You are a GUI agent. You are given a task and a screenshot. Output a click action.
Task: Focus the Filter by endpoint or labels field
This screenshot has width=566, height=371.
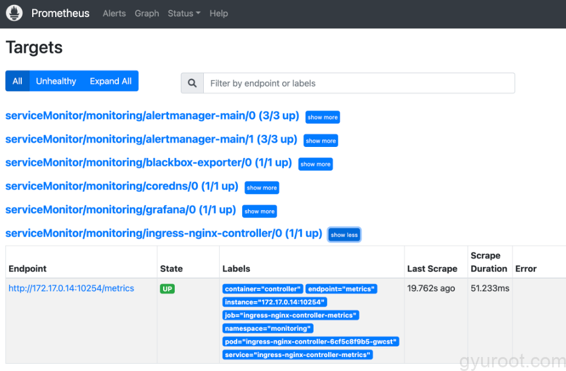(359, 83)
